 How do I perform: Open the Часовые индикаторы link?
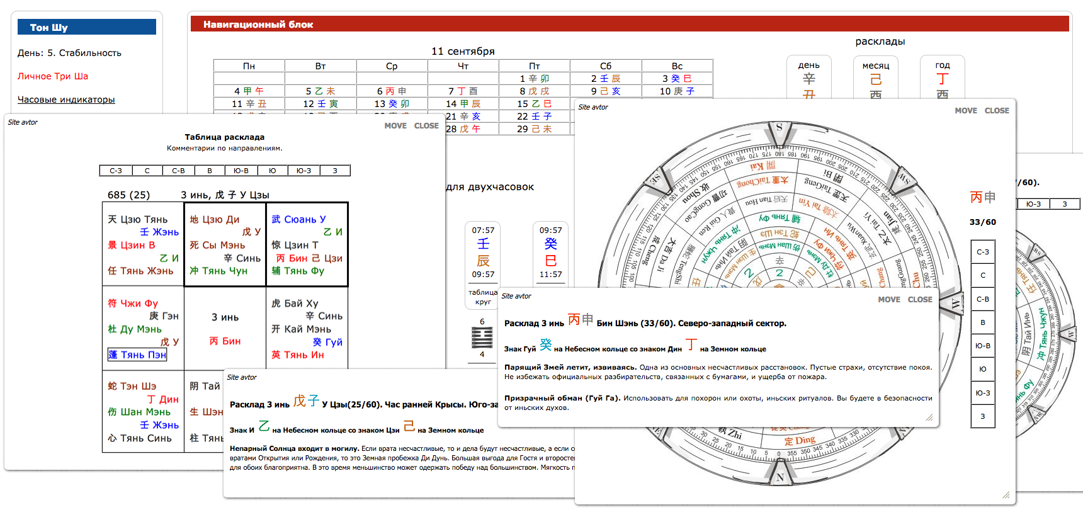pyautogui.click(x=66, y=100)
